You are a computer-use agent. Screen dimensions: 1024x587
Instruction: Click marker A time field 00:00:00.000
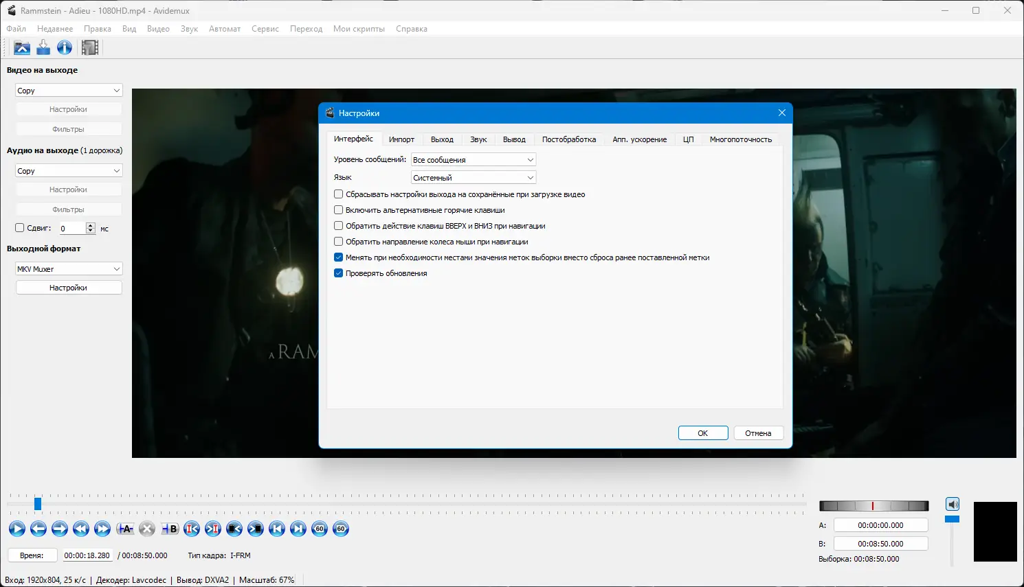coord(881,525)
